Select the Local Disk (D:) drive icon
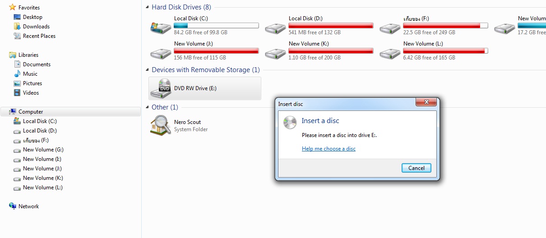The height and width of the screenshot is (238, 546). point(275,28)
